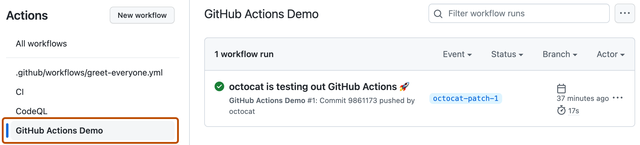Open the "octocat is testing out GitHub Actions" run
Image resolution: width=640 pixels, height=145 pixels.
(x=313, y=87)
